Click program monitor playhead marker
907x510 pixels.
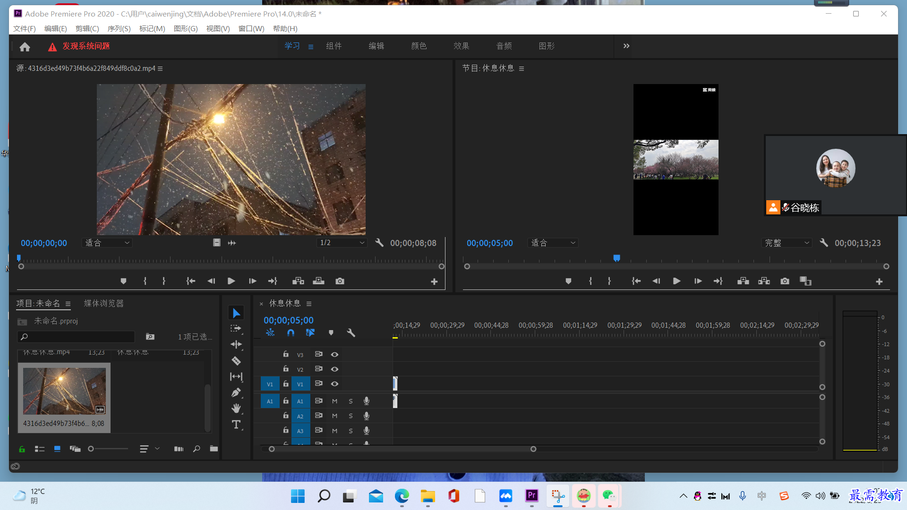pos(616,258)
